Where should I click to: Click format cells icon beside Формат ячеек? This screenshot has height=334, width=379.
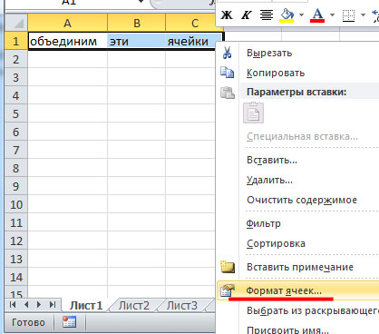[x=228, y=290]
